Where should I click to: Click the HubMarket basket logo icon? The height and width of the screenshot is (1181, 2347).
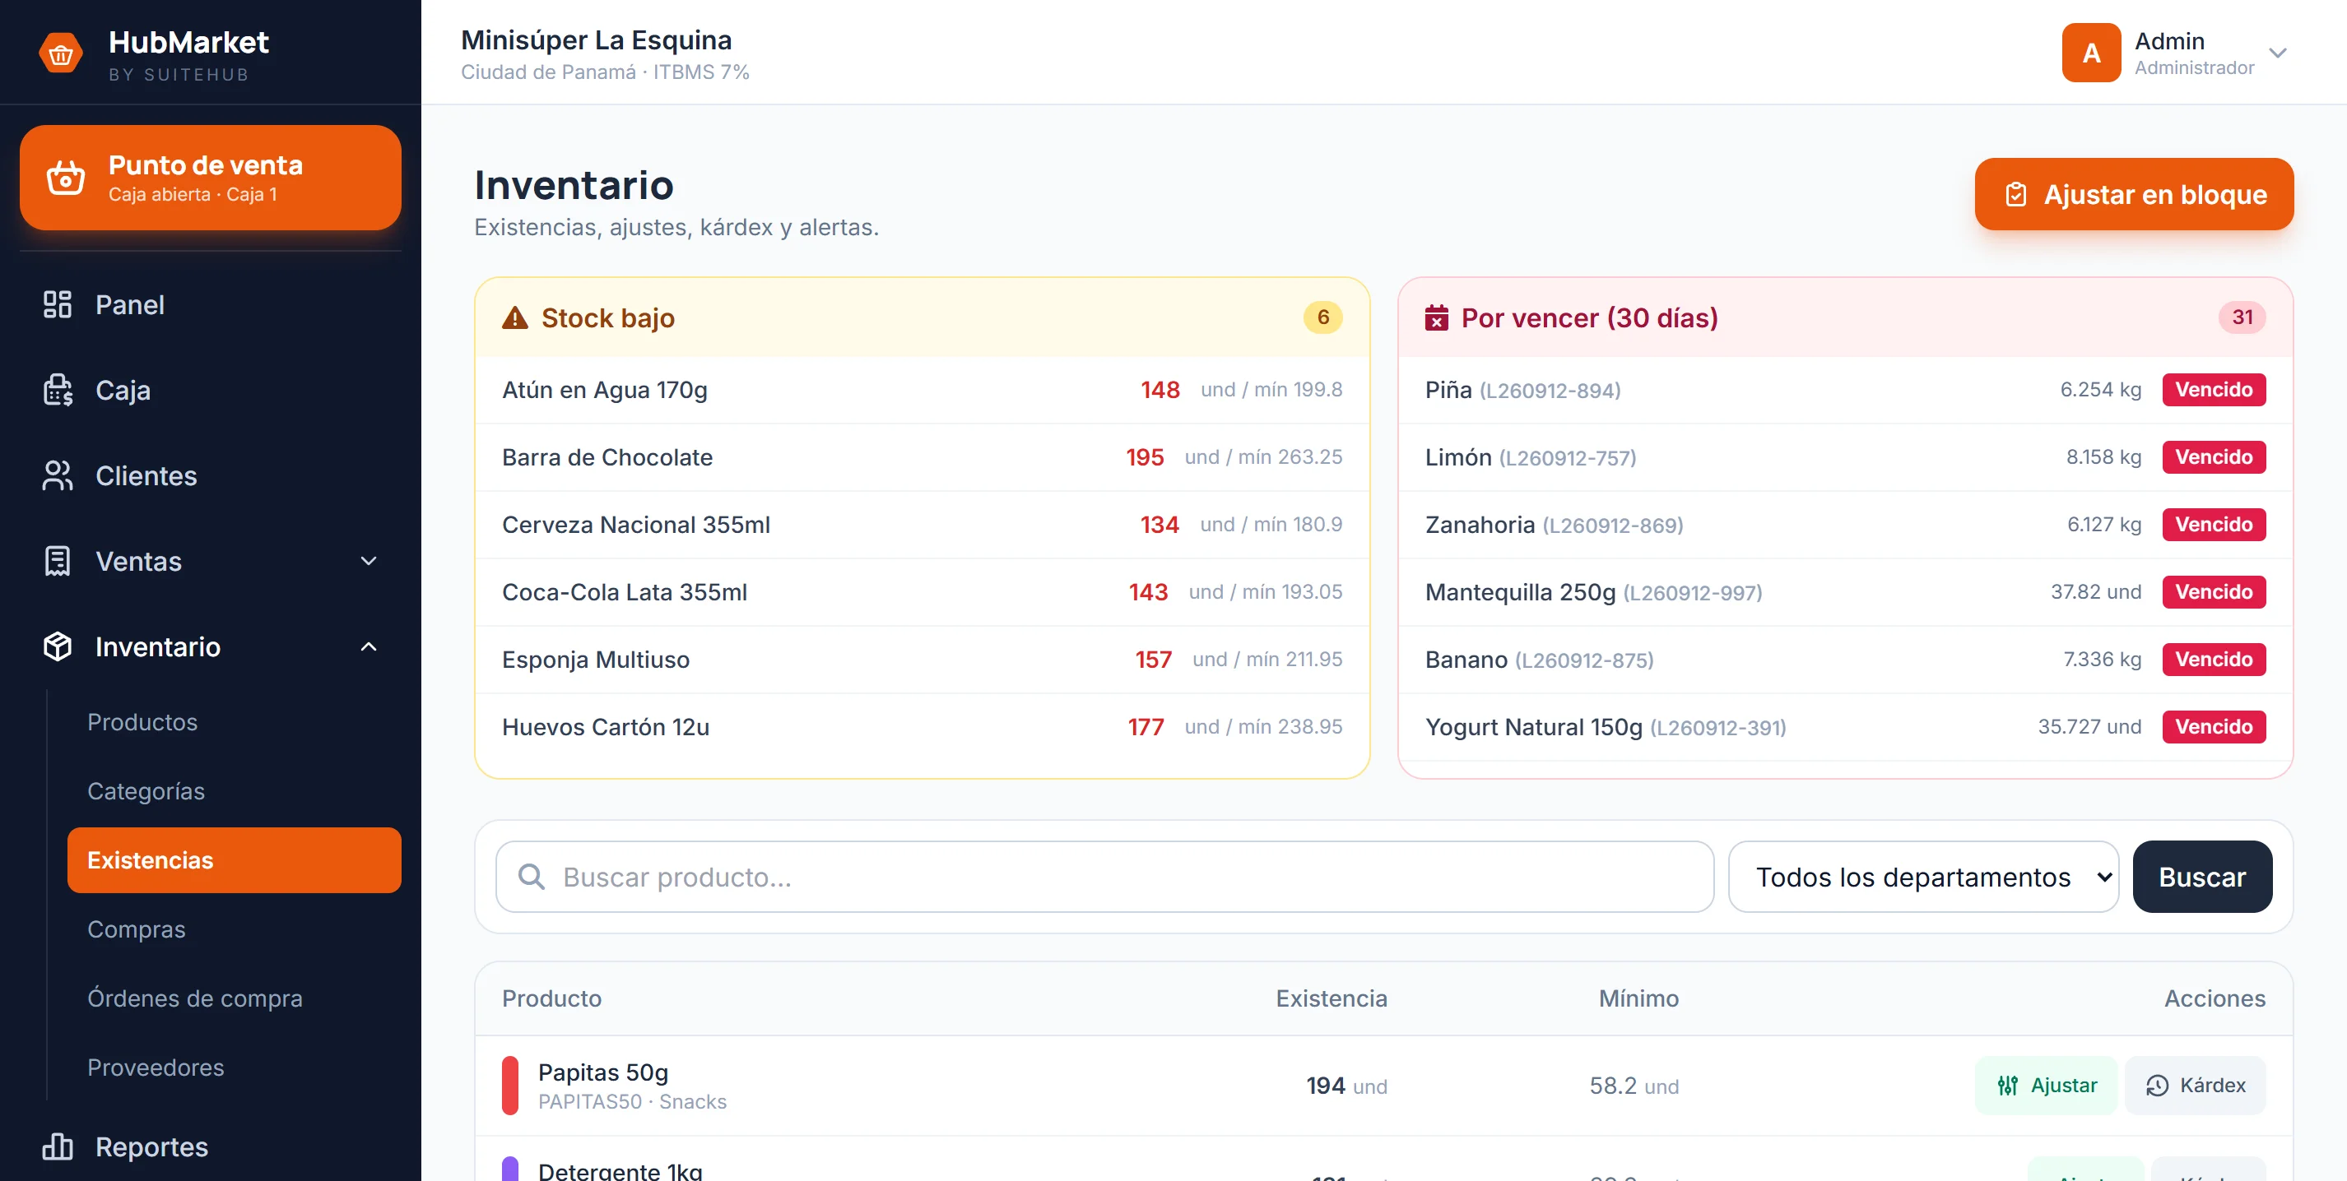tap(60, 54)
